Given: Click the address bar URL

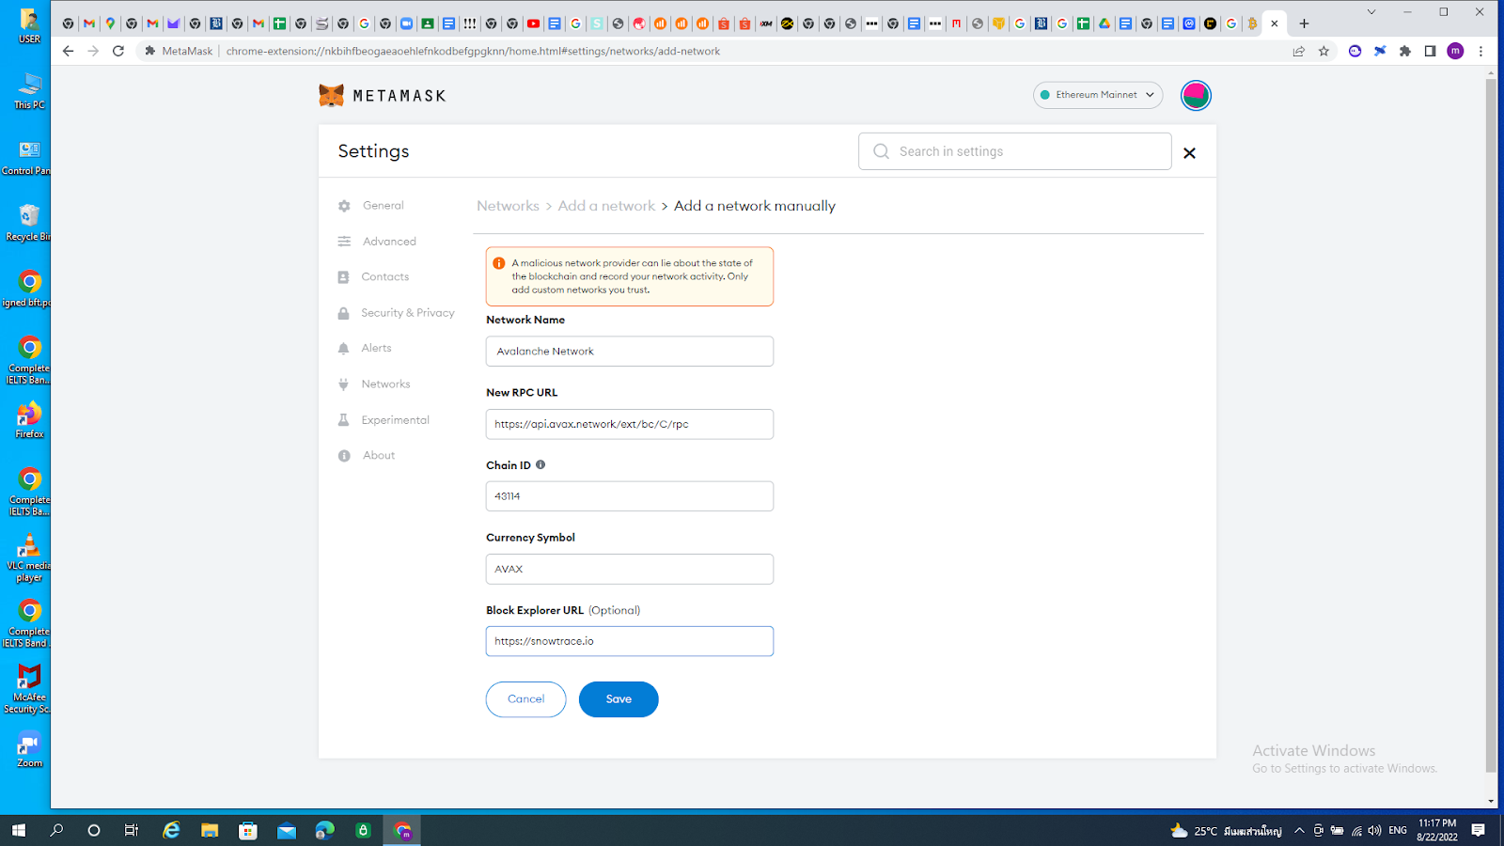Looking at the screenshot, I should pyautogui.click(x=473, y=51).
